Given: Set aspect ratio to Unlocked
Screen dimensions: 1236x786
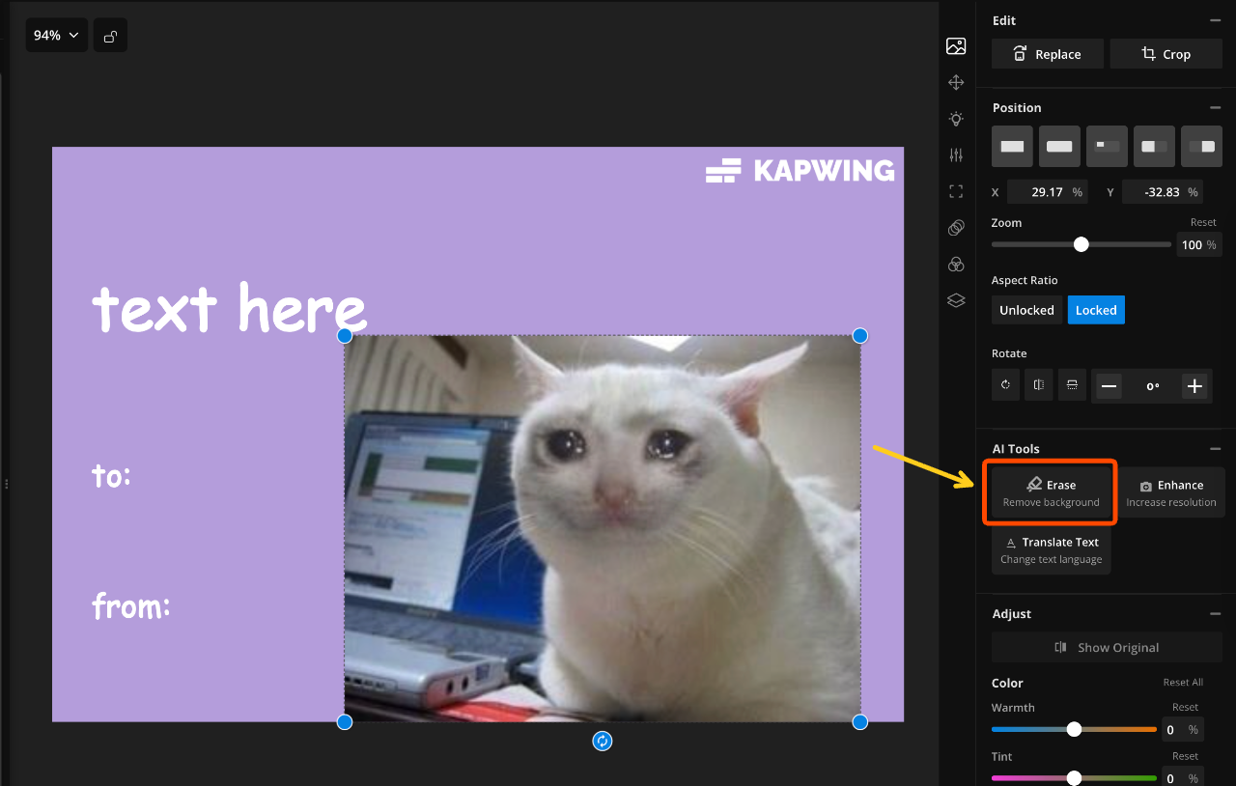Looking at the screenshot, I should point(1026,310).
